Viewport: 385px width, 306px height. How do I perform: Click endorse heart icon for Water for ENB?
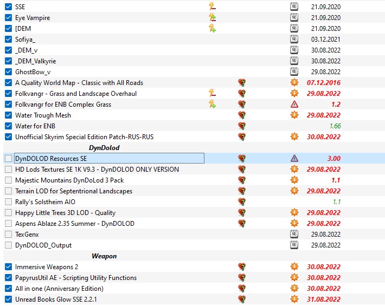click(242, 126)
